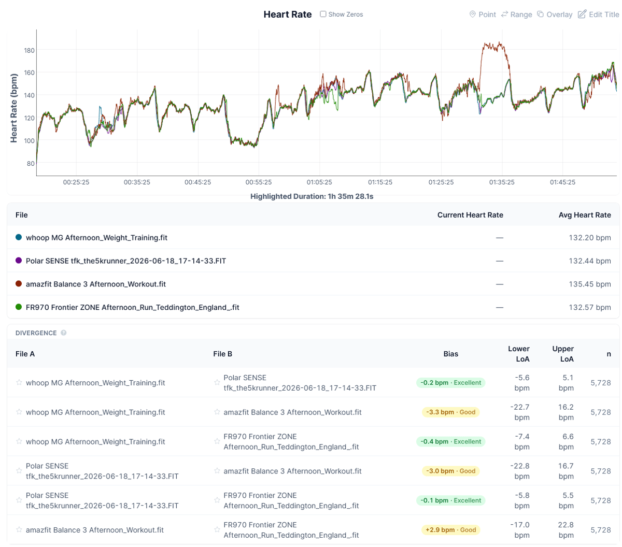Star File B FR970 in whoop MG comparison row
622x547 pixels.
click(217, 441)
